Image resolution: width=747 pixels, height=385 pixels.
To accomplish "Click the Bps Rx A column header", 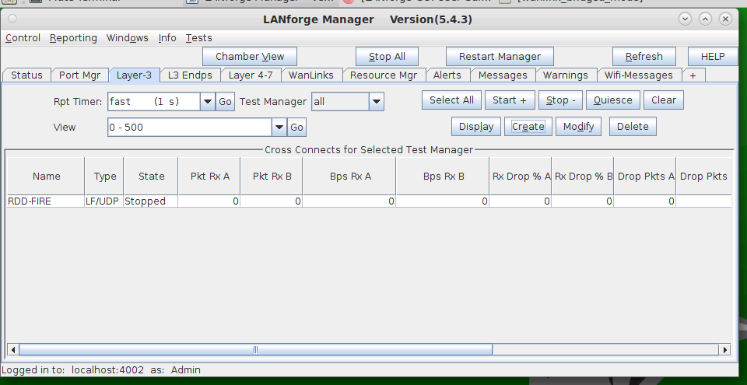I will click(350, 177).
